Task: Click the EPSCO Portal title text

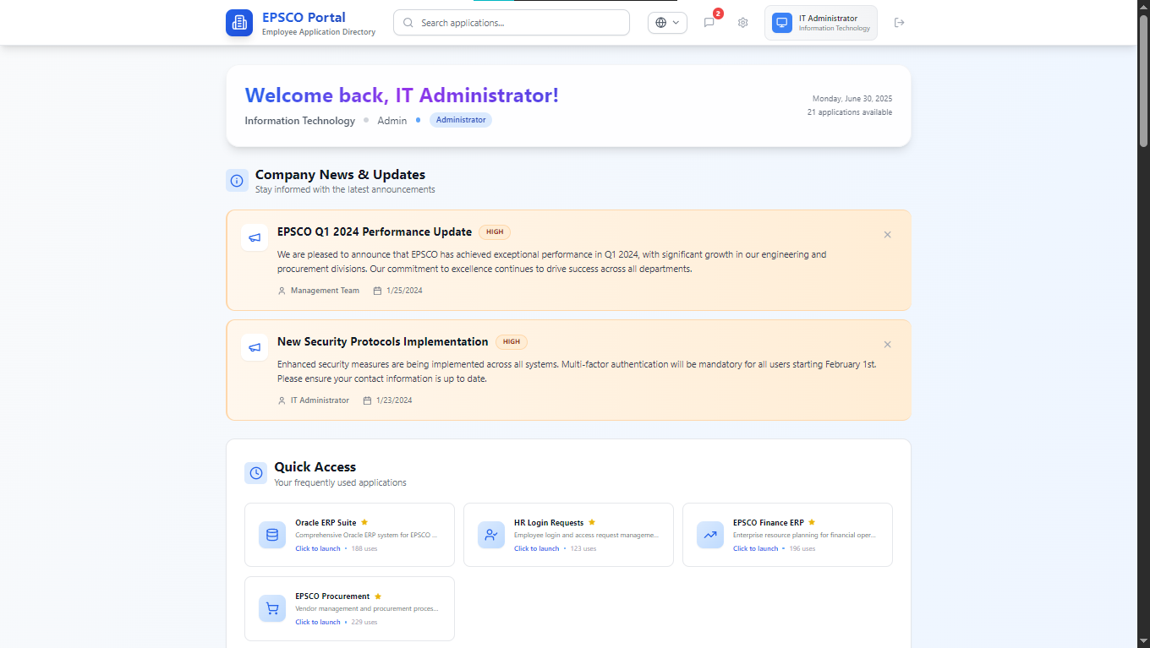Action: [304, 17]
